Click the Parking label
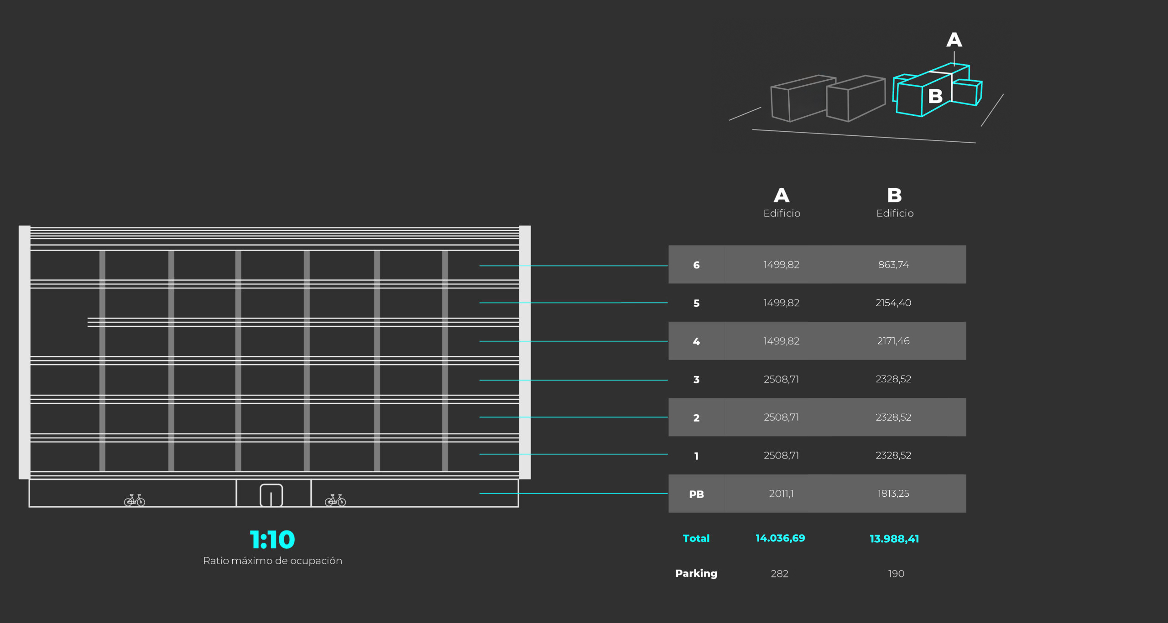Image resolution: width=1168 pixels, height=623 pixels. (x=696, y=573)
